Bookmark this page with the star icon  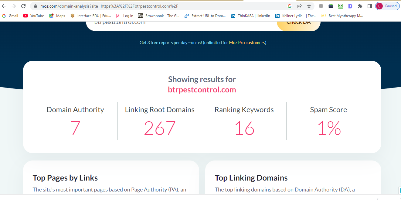[x=309, y=6]
